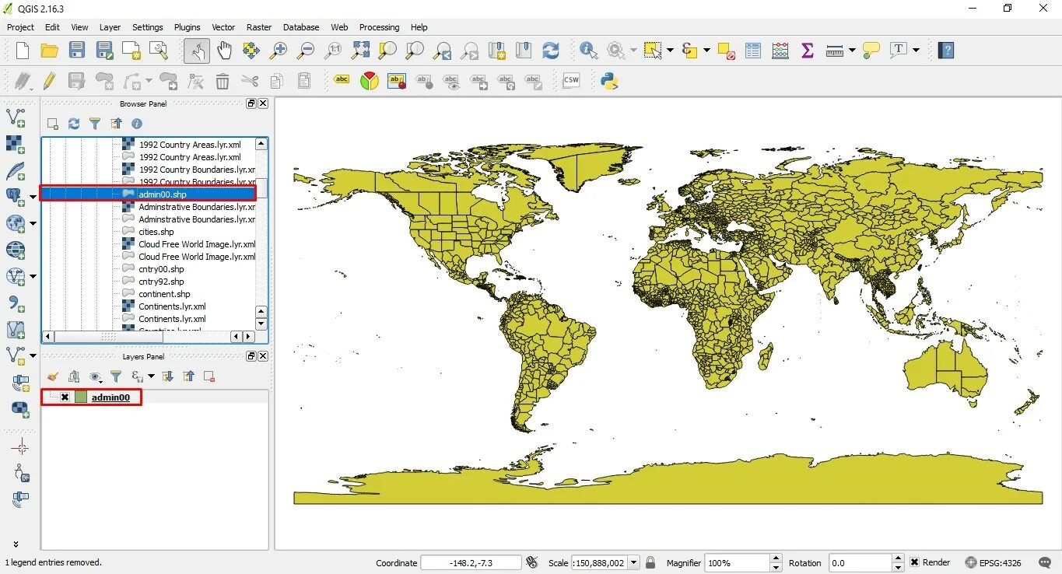Select cntry92.shp in the browser tree

pyautogui.click(x=161, y=282)
